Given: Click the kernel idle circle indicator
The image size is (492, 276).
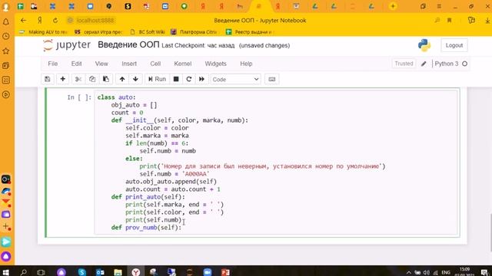Looking at the screenshot, I should (464, 64).
